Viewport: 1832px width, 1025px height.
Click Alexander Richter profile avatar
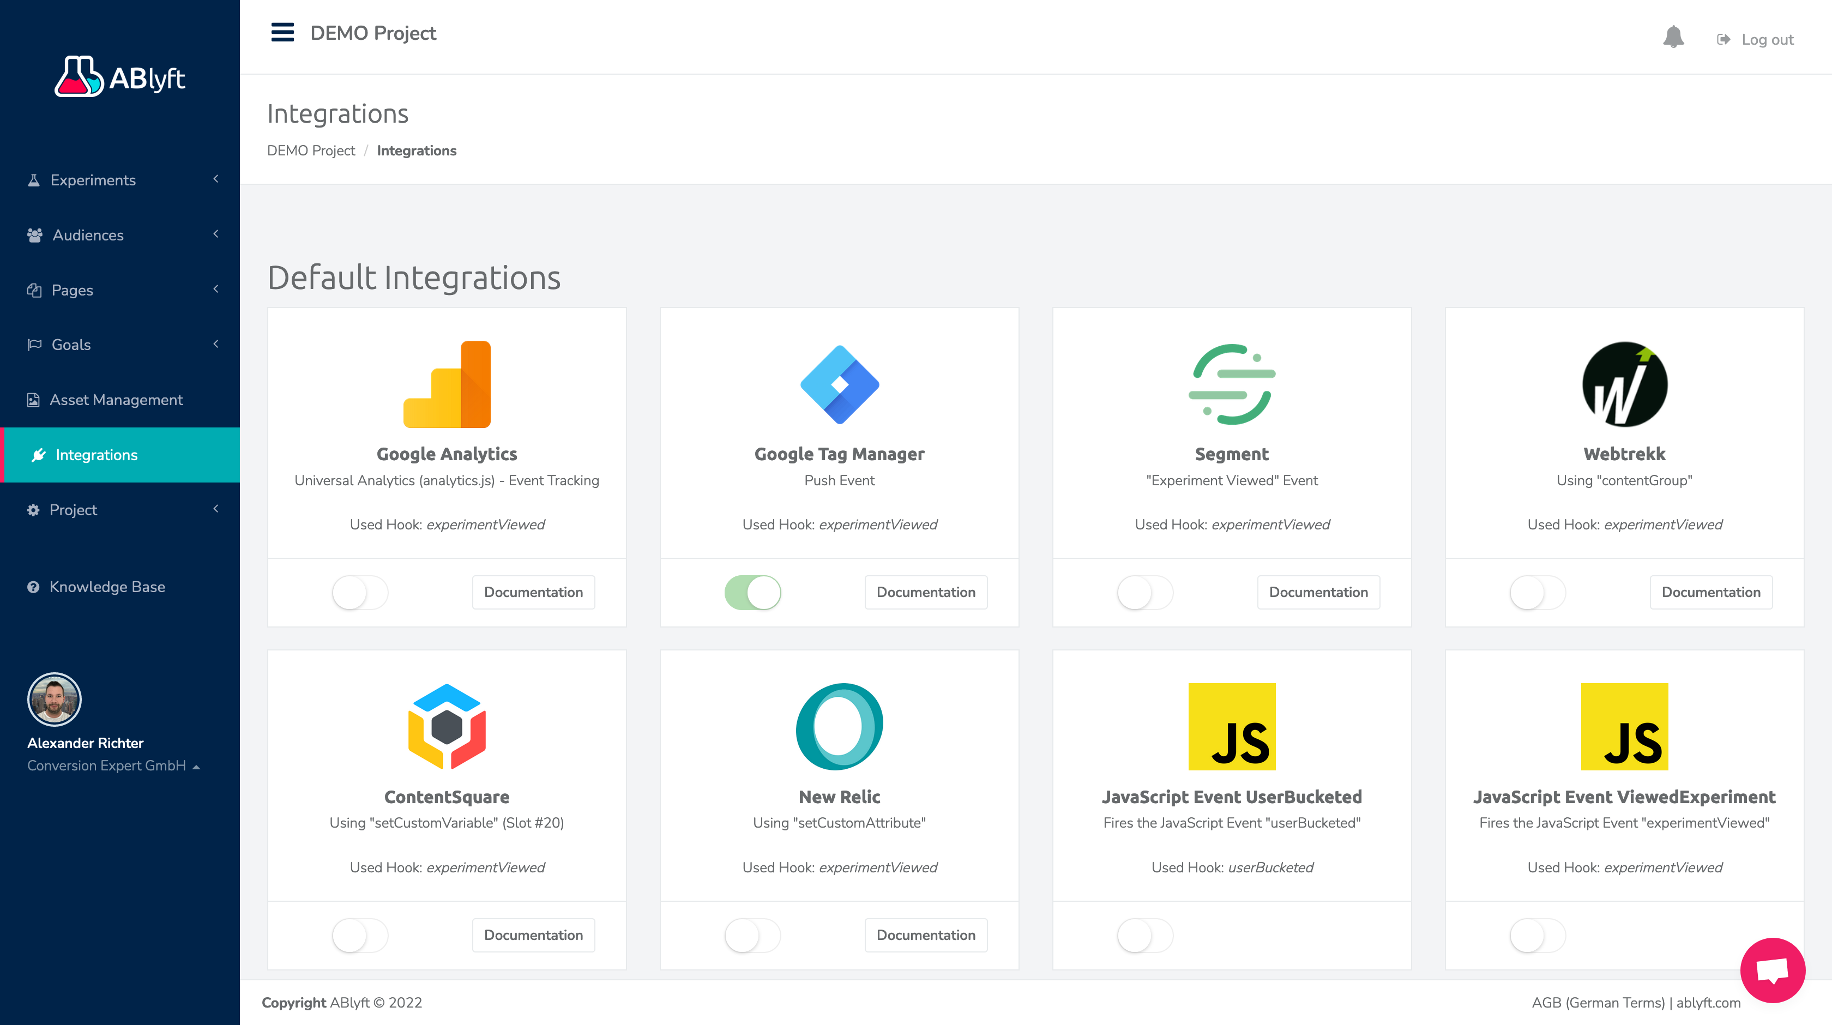pos(54,699)
